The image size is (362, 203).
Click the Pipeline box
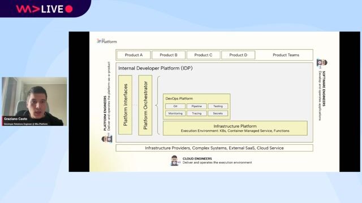tap(196, 106)
